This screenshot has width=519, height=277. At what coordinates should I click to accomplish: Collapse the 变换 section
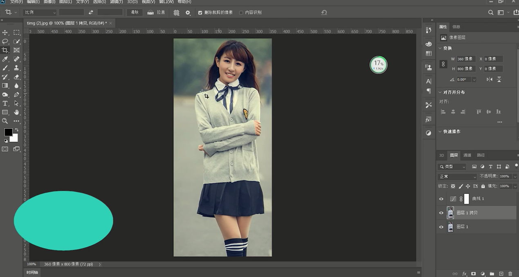pyautogui.click(x=440, y=48)
